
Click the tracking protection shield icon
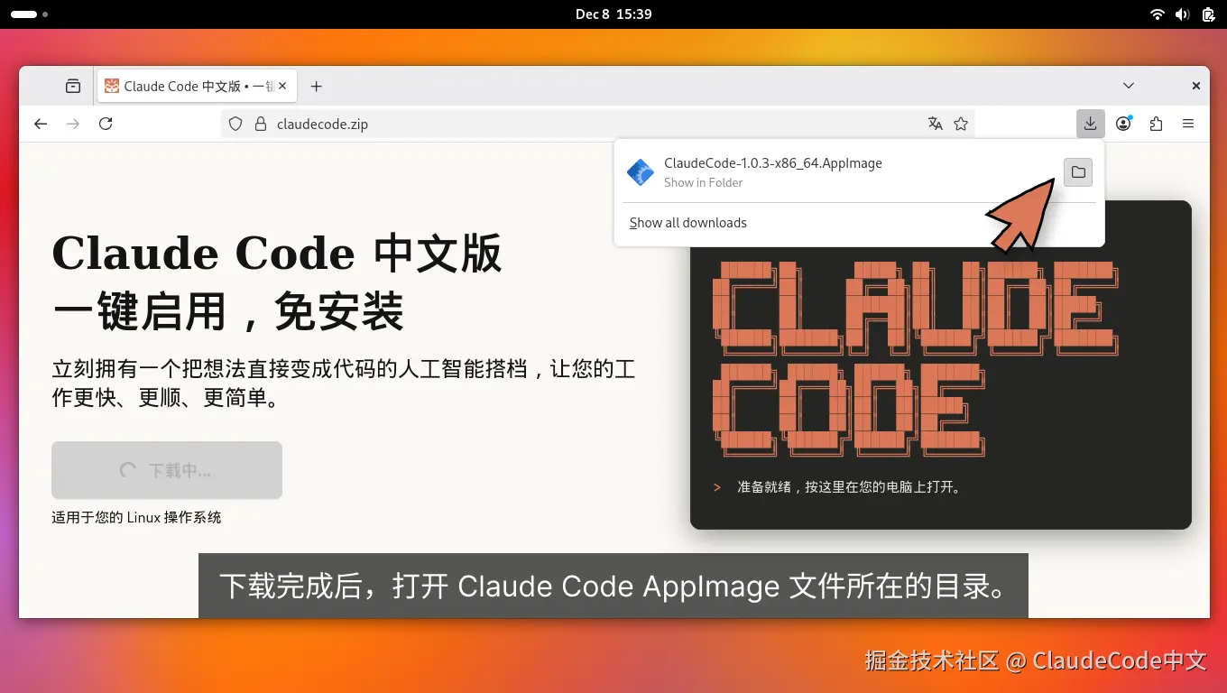235,124
